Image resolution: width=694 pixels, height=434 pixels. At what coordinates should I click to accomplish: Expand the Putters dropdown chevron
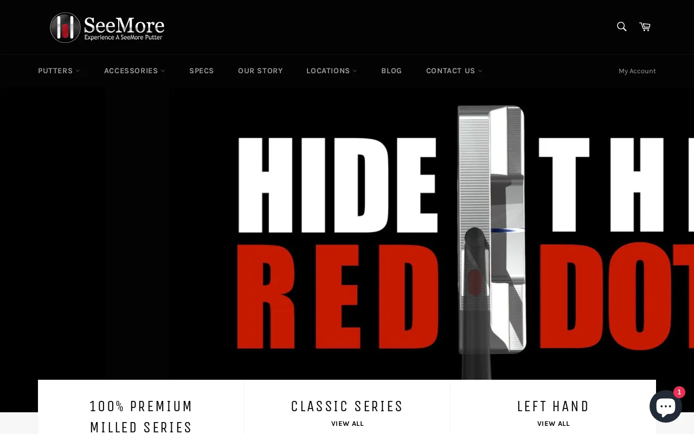(x=78, y=71)
